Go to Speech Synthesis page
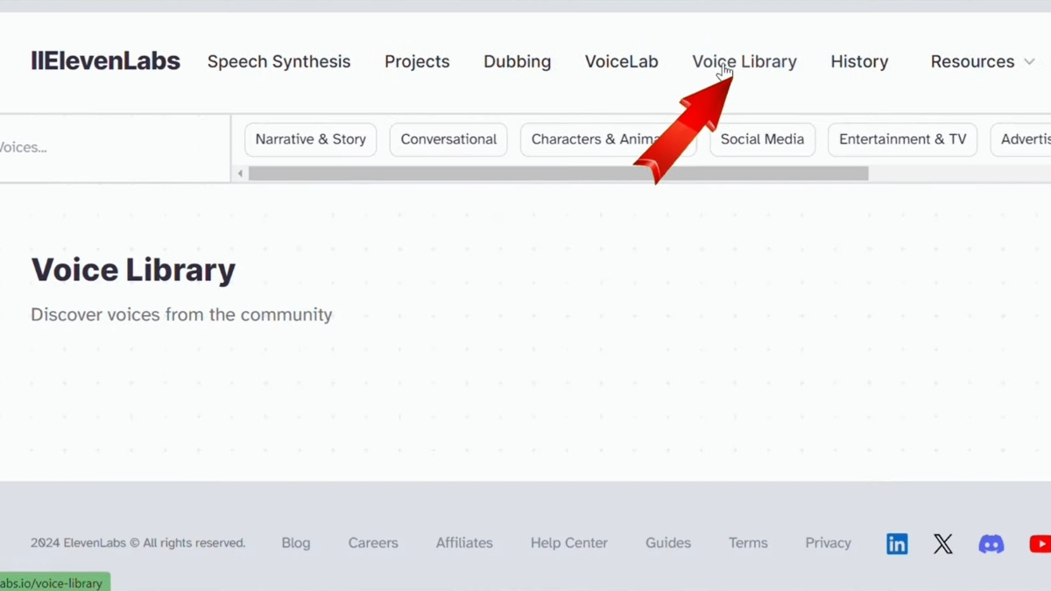Viewport: 1051px width, 591px height. (279, 61)
